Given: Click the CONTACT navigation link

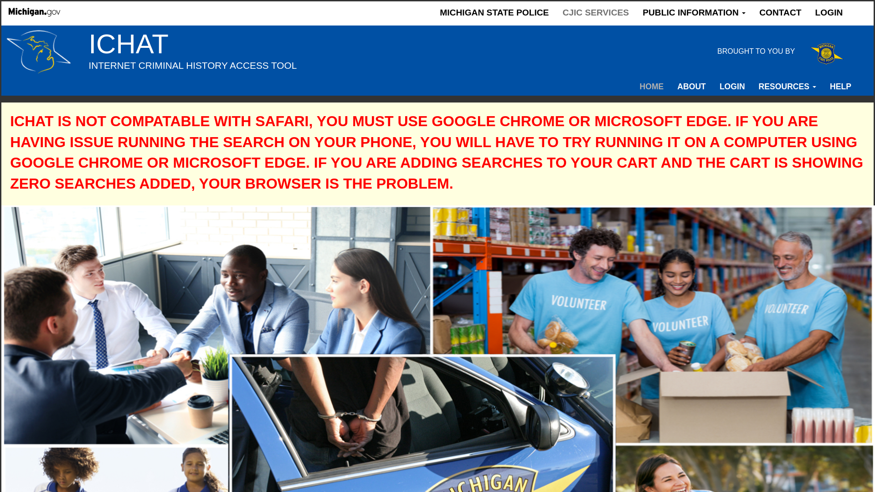Looking at the screenshot, I should click(x=780, y=13).
